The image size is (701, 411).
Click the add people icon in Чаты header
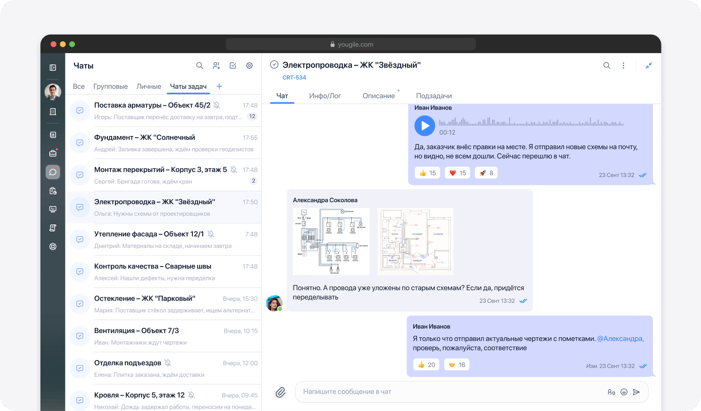(x=216, y=66)
